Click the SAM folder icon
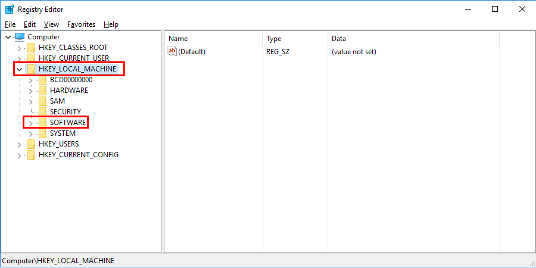Image resolution: width=536 pixels, height=268 pixels. pyautogui.click(x=42, y=101)
